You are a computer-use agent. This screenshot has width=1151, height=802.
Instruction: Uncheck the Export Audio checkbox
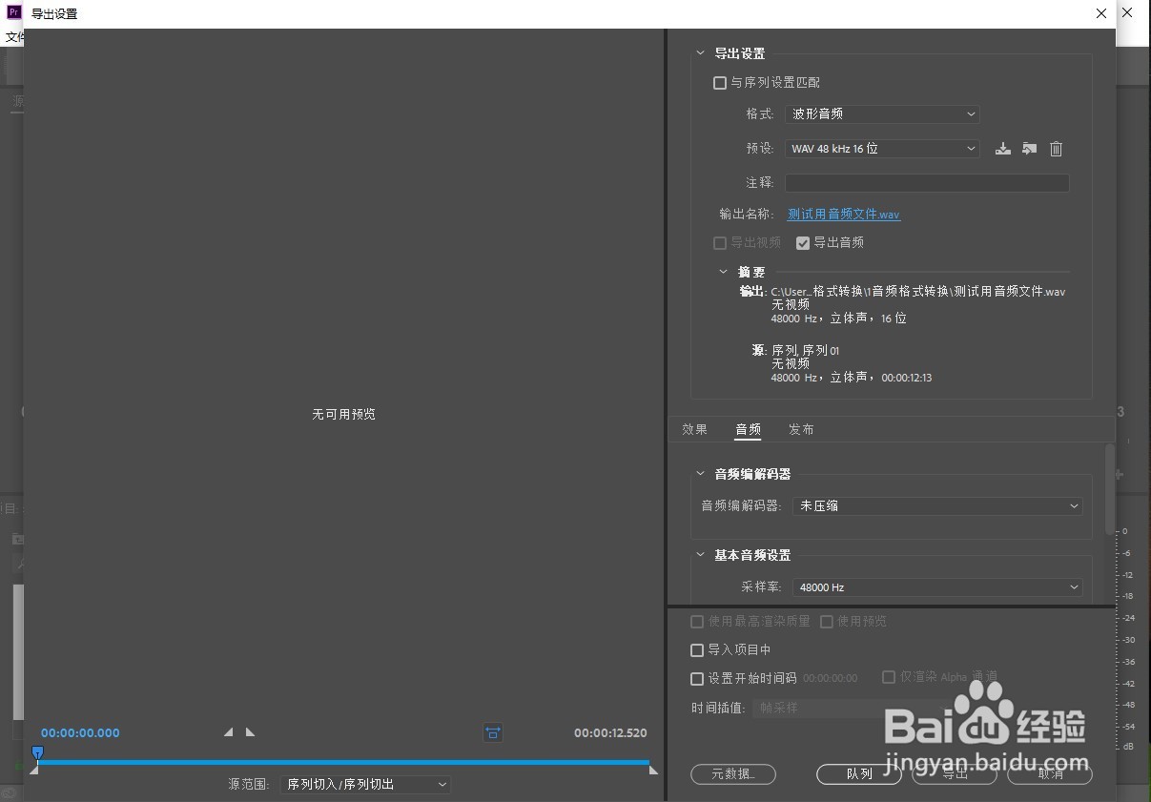803,243
